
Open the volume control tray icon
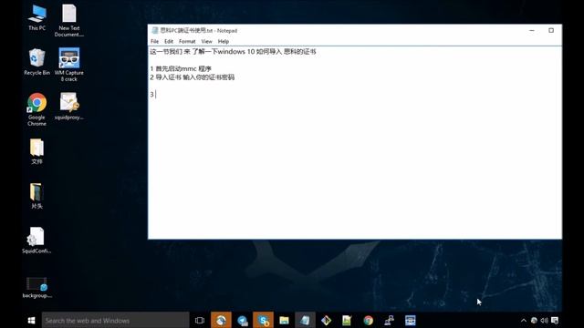pos(544,320)
